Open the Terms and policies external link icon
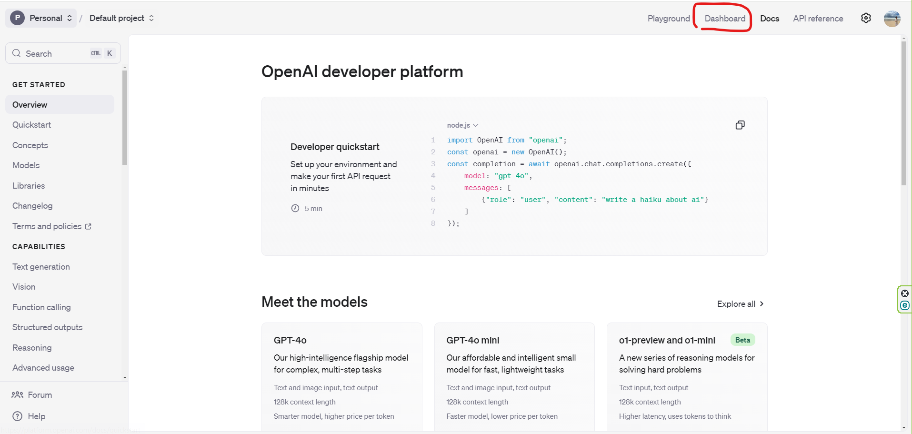The height and width of the screenshot is (434, 912). 88,226
